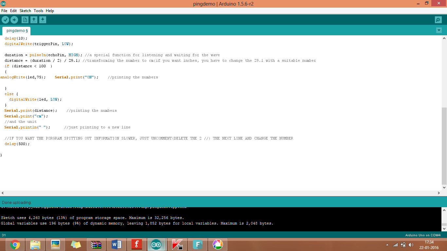Screen dimensions: 447x251
Task: Open Microsoft Word from the taskbar
Action: click(x=116, y=244)
